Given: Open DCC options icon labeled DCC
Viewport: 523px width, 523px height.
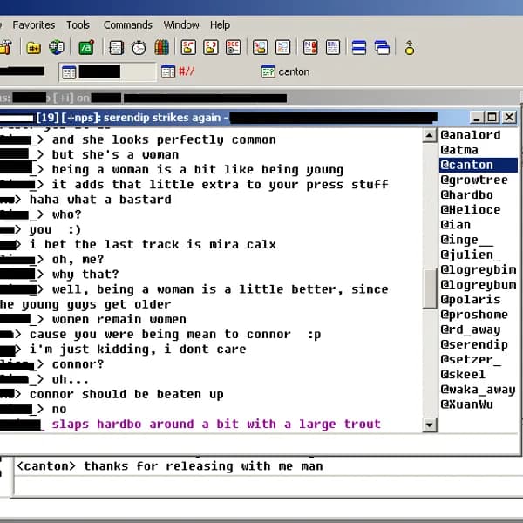Looking at the screenshot, I should pos(234,47).
